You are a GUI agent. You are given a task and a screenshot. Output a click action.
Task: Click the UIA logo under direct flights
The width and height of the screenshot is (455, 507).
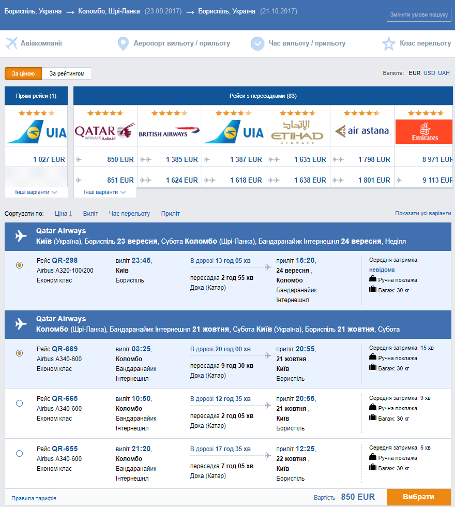click(37, 131)
